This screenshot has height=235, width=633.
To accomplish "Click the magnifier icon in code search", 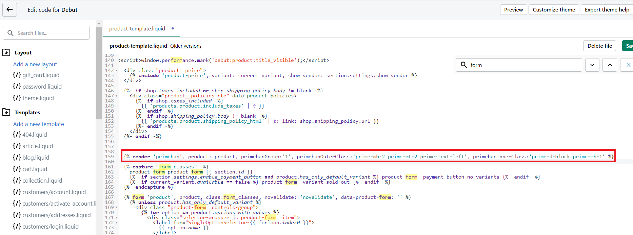I will point(463,65).
